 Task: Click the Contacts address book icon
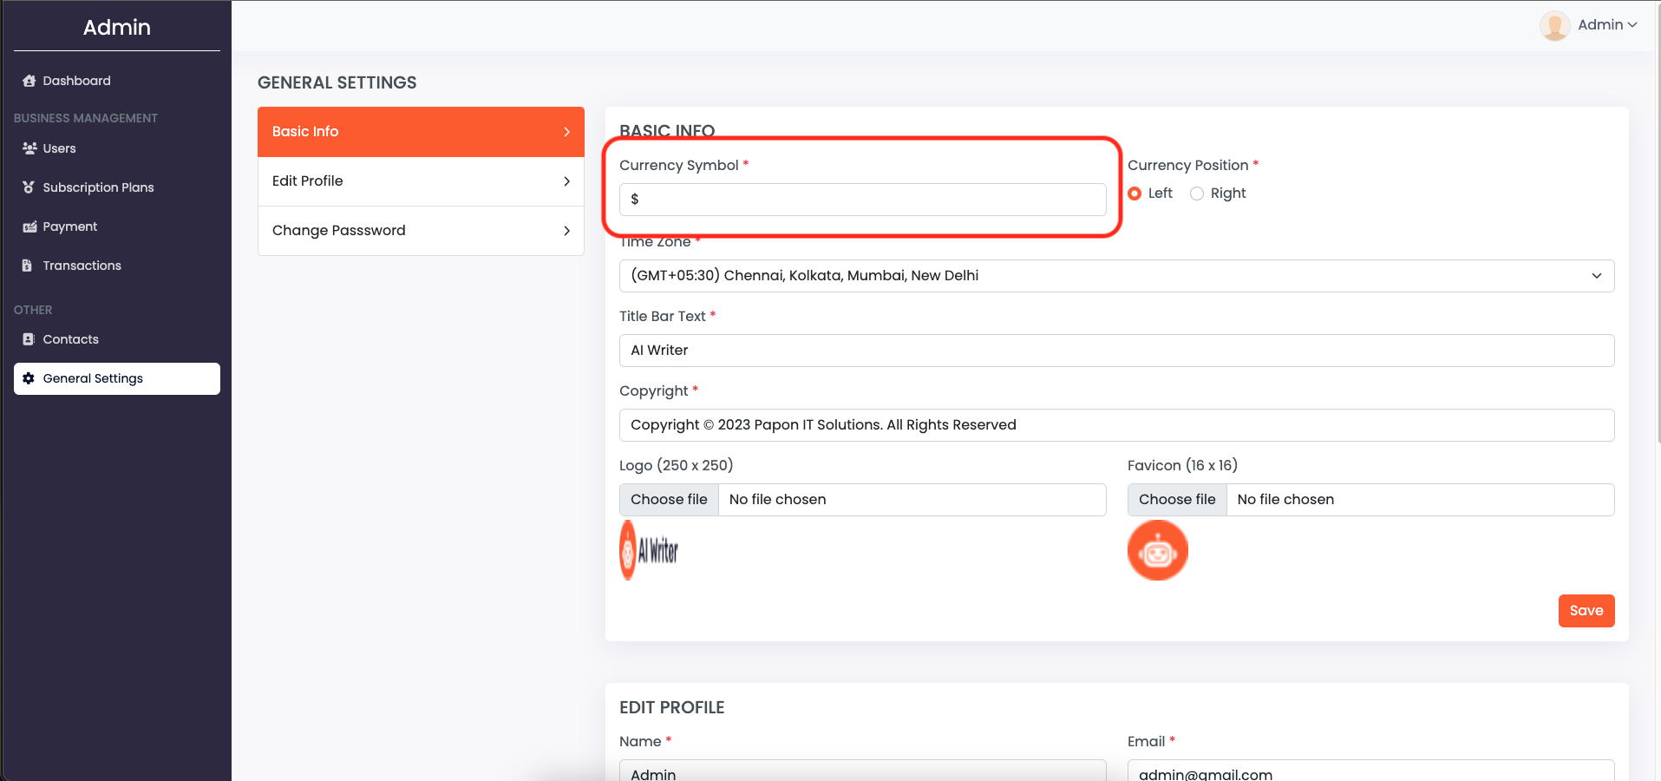pyautogui.click(x=29, y=339)
